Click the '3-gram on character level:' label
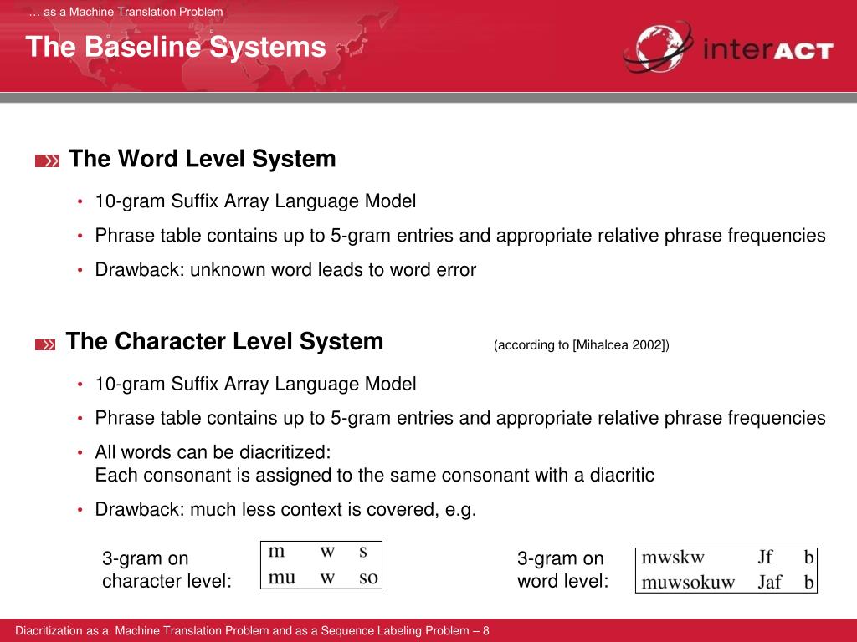Viewport: 857px width, 642px height. 167,569
